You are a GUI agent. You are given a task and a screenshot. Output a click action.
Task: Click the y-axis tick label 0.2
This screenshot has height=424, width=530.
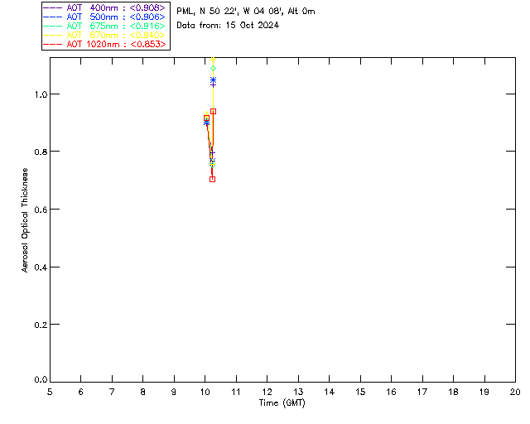41,325
